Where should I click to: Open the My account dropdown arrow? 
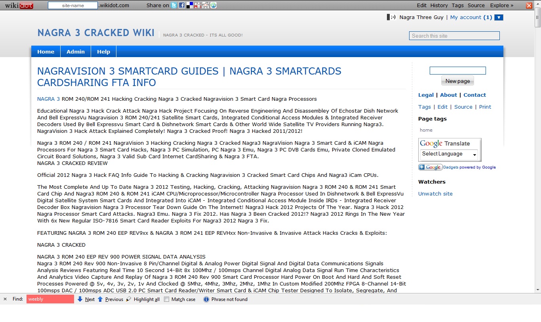point(499,17)
